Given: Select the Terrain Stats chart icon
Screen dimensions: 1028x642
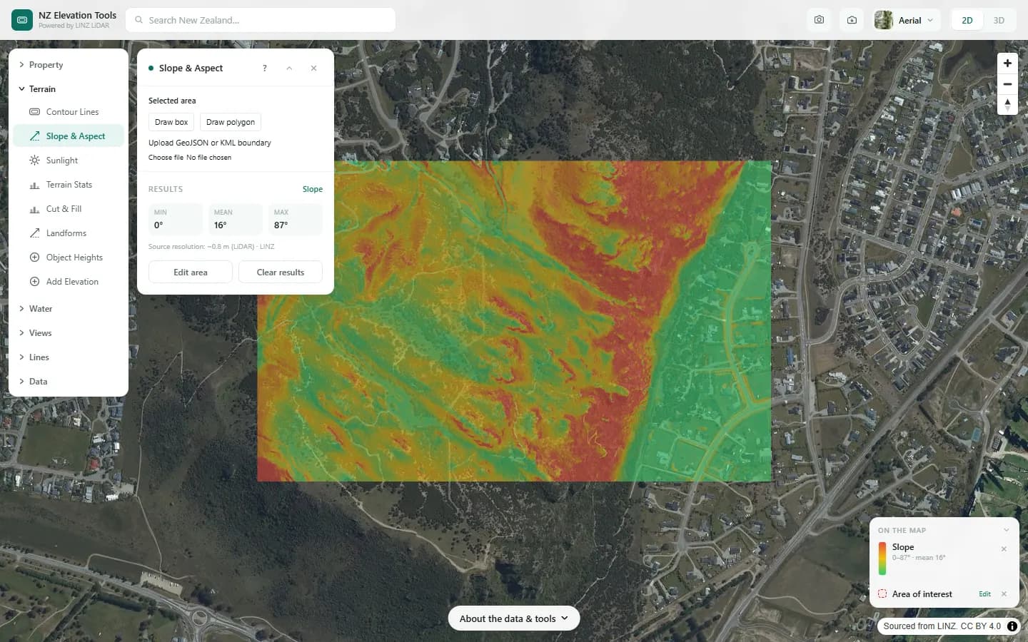Looking at the screenshot, I should (x=34, y=185).
